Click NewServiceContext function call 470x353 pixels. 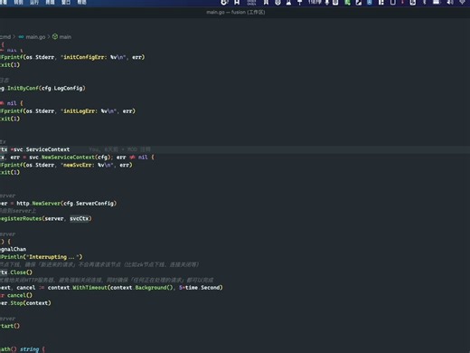69,157
